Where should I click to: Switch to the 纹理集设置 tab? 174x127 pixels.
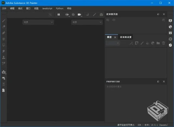coord(126,37)
